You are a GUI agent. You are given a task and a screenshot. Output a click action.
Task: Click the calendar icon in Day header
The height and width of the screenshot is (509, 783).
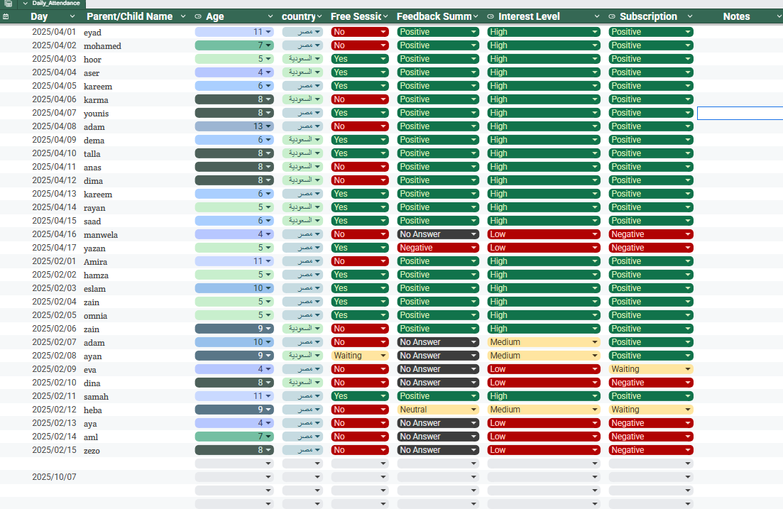[6, 16]
